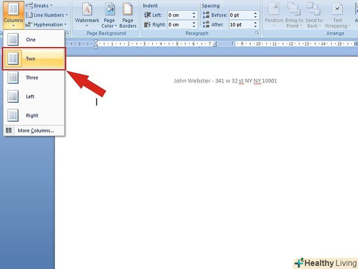358x269 pixels.
Task: Click the Indent Right icon
Action: point(148,25)
